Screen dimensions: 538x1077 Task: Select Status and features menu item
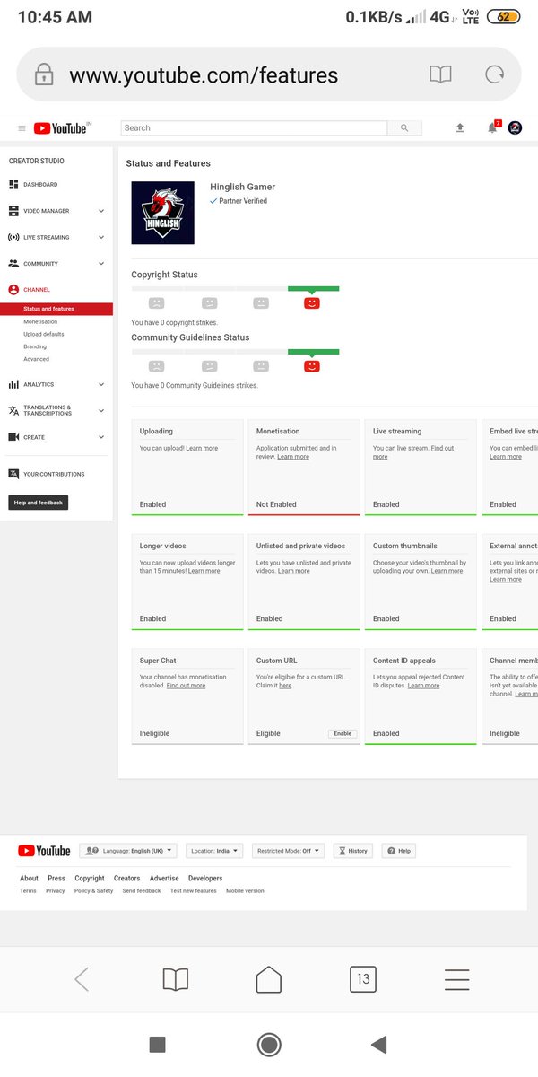point(56,309)
